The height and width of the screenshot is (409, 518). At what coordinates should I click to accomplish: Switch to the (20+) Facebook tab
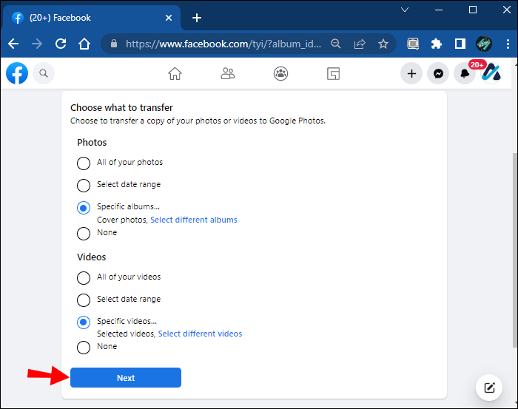click(90, 18)
